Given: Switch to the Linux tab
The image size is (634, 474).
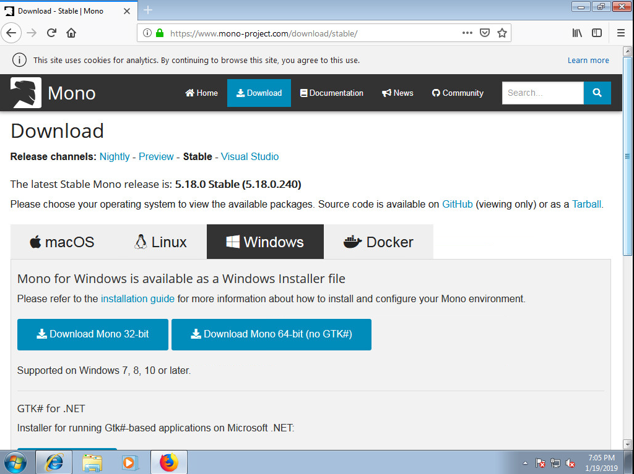Looking at the screenshot, I should click(160, 242).
